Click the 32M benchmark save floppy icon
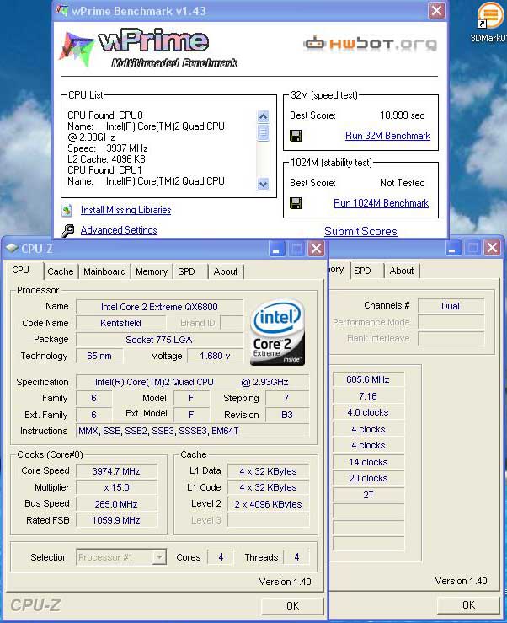Image resolution: width=507 pixels, height=623 pixels. tap(296, 136)
